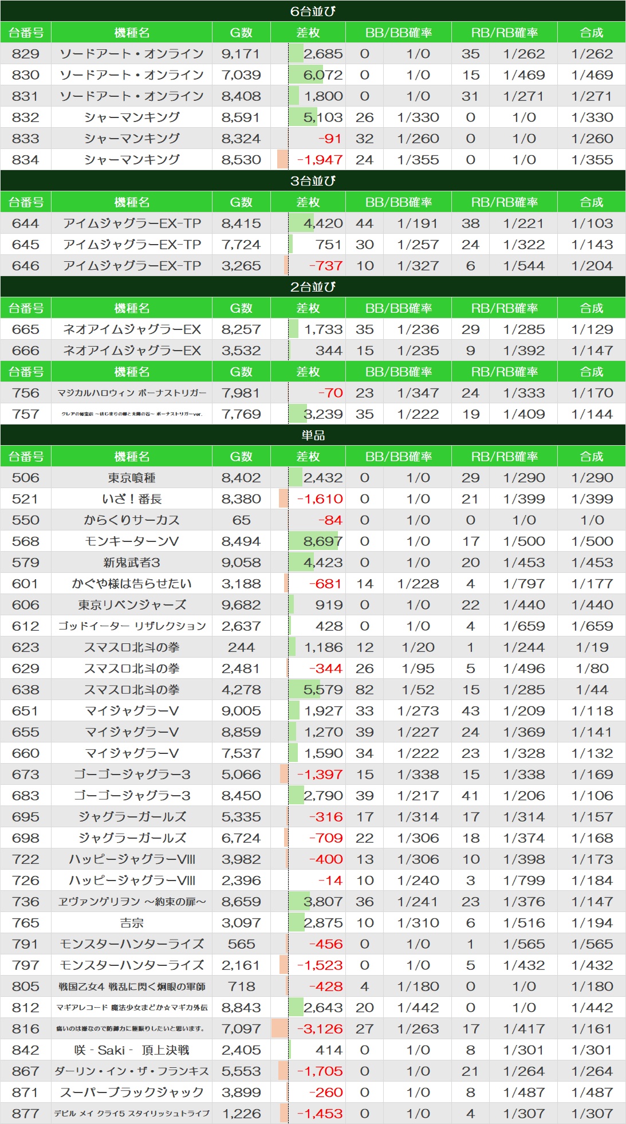Select the 1/19 combined rate in row 623
The width and height of the screenshot is (626, 1124).
click(x=592, y=647)
